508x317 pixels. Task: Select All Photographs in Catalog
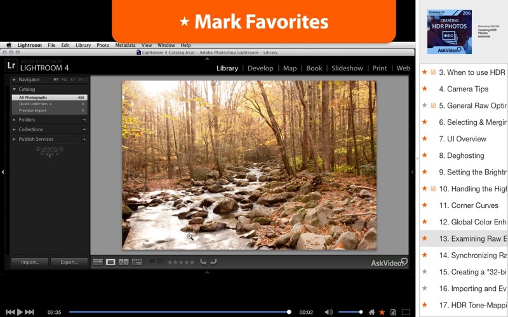(50, 98)
